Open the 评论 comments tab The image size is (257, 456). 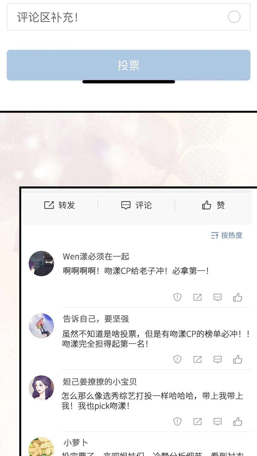tap(136, 205)
